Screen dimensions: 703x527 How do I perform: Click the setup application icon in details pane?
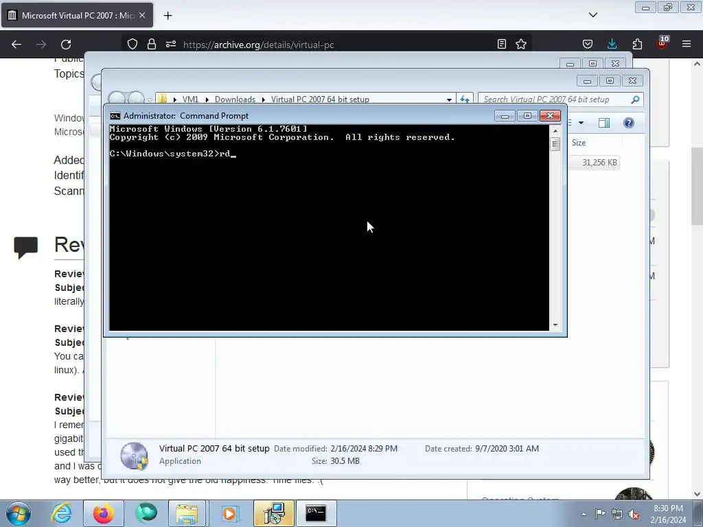(x=134, y=456)
